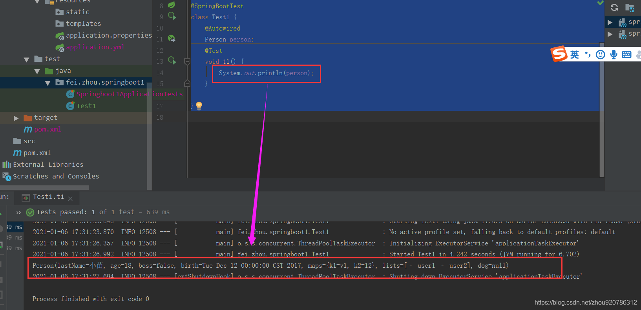Screen dimensions: 641x310
Task: Select the templates folder
Action: pyautogui.click(x=83, y=23)
